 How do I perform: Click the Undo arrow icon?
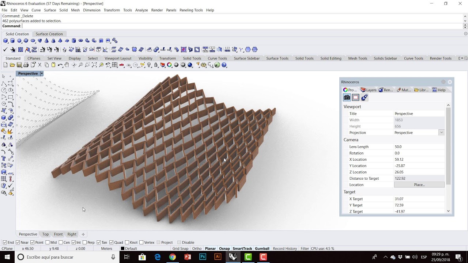pyautogui.click(x=60, y=65)
